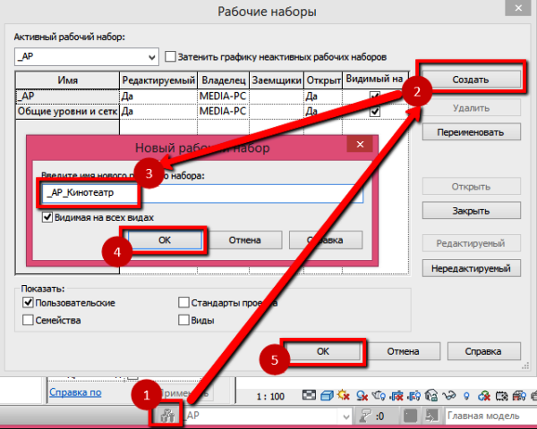Open Editing Requests icon showing :0
Viewport: 537px width, 429px height.
pyautogui.click(x=371, y=416)
